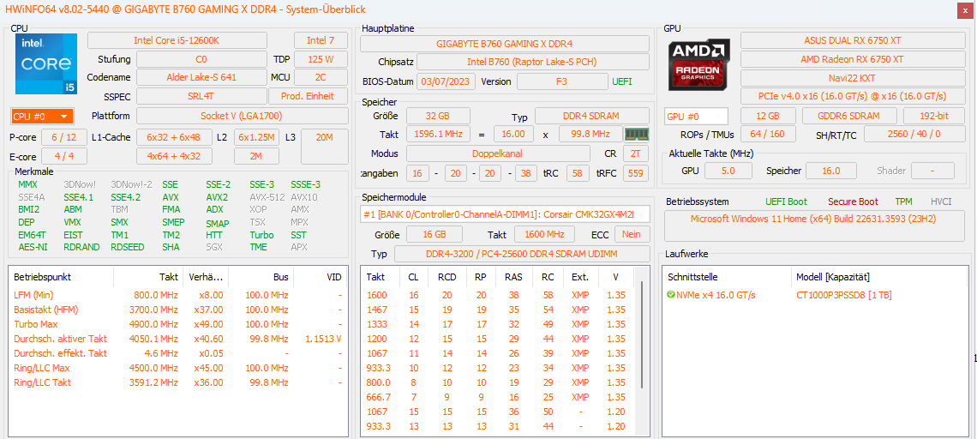Click the 192-bit bus width value
The height and width of the screenshot is (439, 977).
point(934,116)
